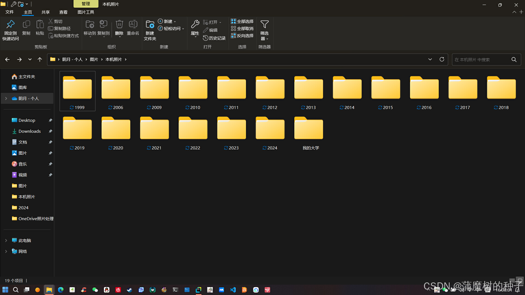Open the address bar history dropdown
Viewport: 525px width, 295px height.
[x=430, y=59]
